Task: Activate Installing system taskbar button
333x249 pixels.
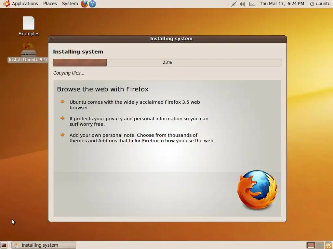Action: [x=44, y=245]
